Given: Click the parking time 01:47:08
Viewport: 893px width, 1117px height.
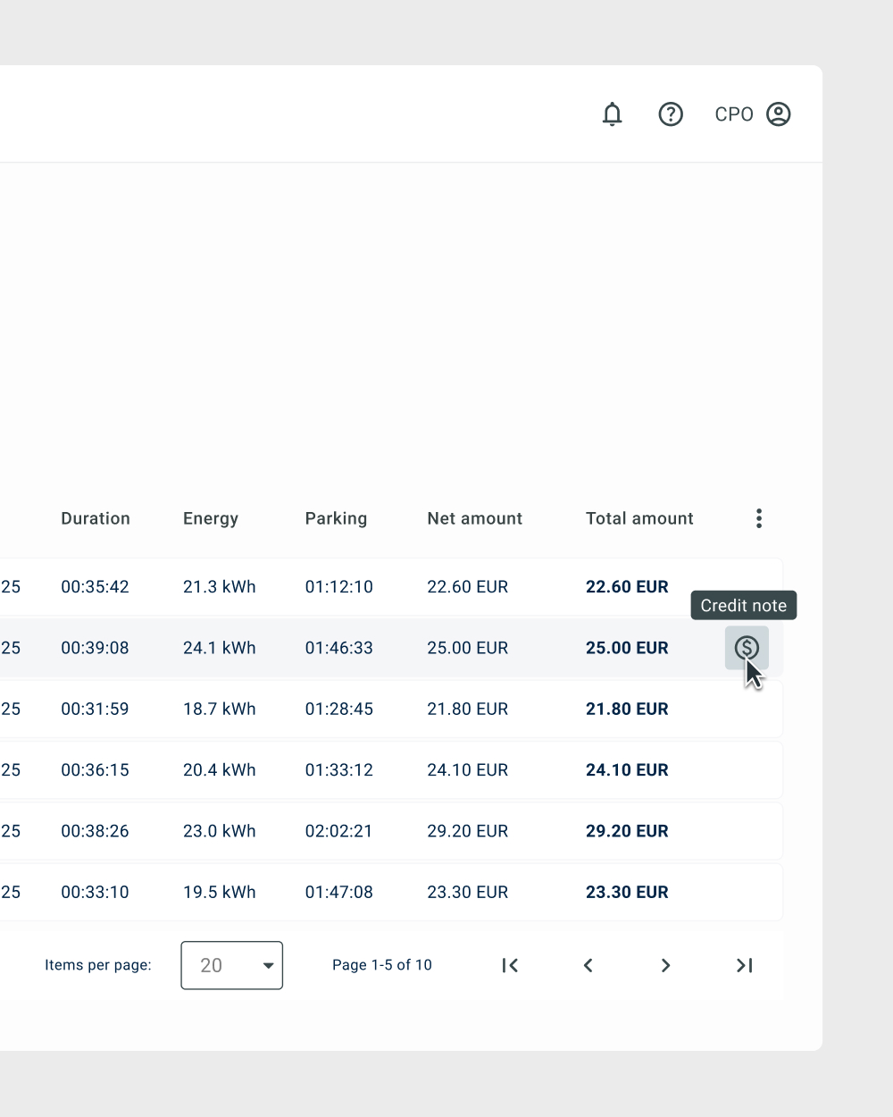Looking at the screenshot, I should point(339,892).
